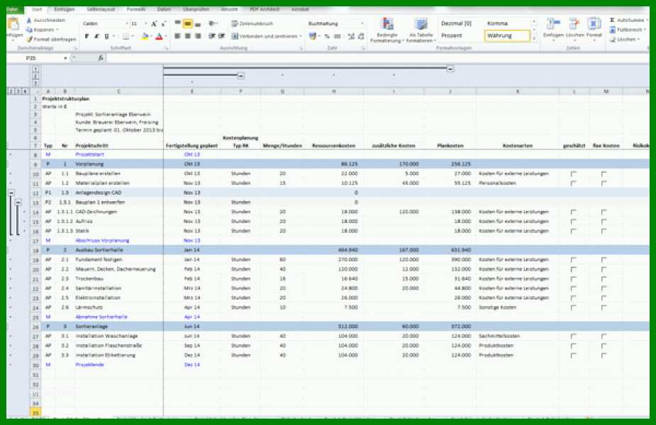Align text to the bottom of cell
This screenshot has height=425, width=656.
(198, 23)
